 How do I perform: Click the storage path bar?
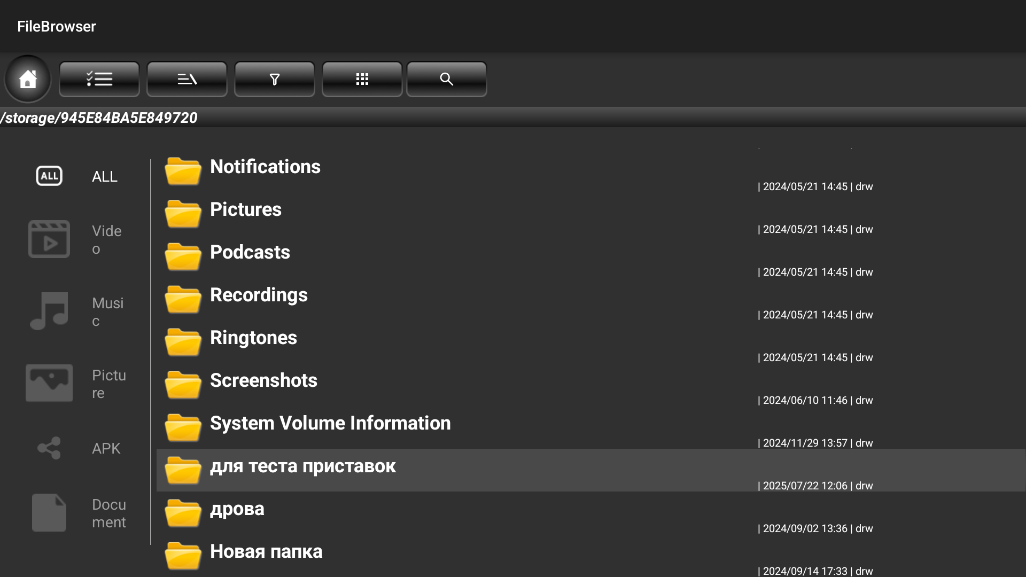(99, 118)
